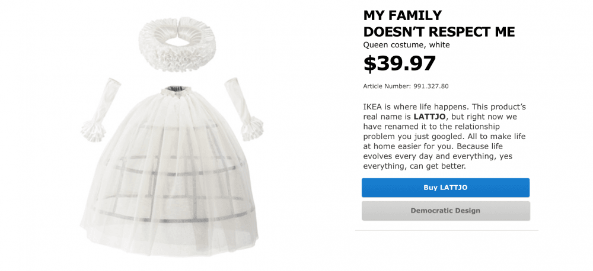Viewport: 593px width, 271px height.
Task: Click the article number 991.327.80
Action: (432, 86)
